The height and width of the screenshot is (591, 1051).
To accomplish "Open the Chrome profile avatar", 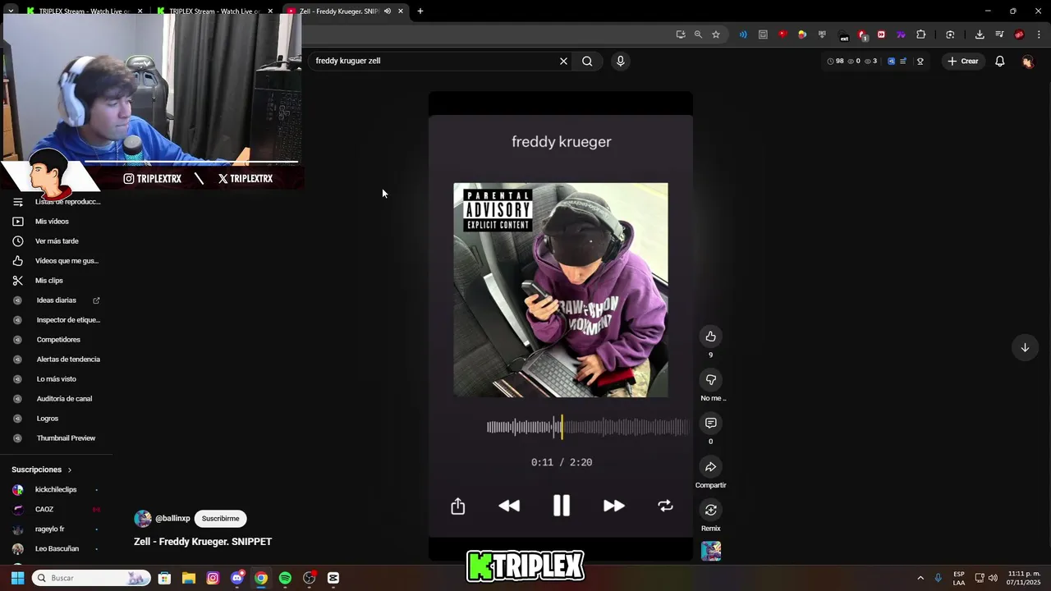I will (1019, 34).
